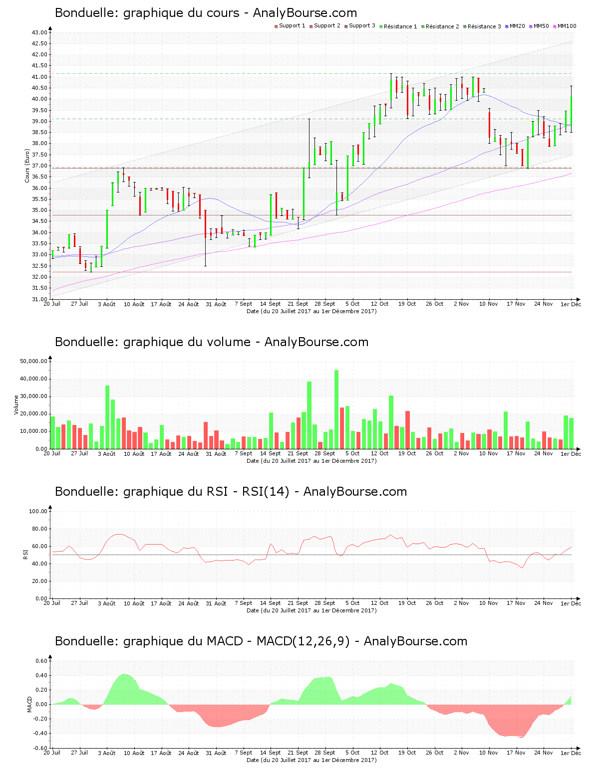Click the tall green volume bar at 3 Août
599x773 pixels.
[107, 417]
